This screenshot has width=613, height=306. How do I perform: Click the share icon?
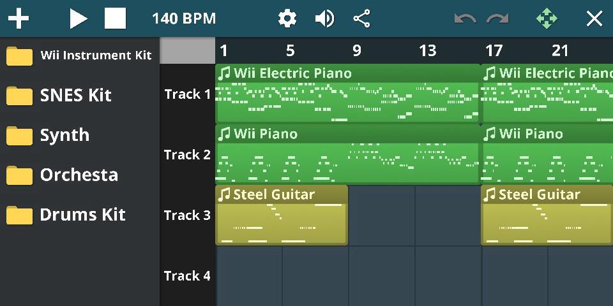point(362,18)
